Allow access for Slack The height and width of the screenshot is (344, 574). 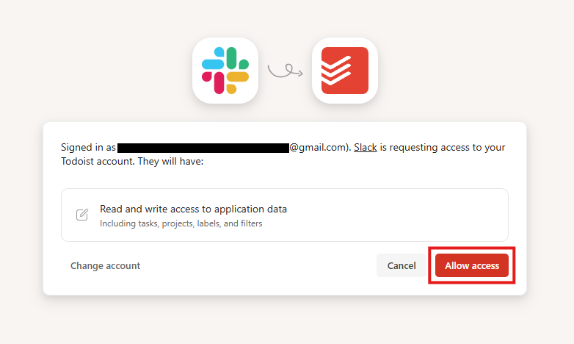(472, 265)
